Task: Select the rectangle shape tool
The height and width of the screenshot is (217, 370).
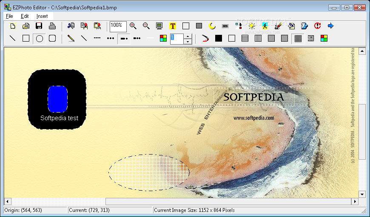Action: pyautogui.click(x=26, y=38)
